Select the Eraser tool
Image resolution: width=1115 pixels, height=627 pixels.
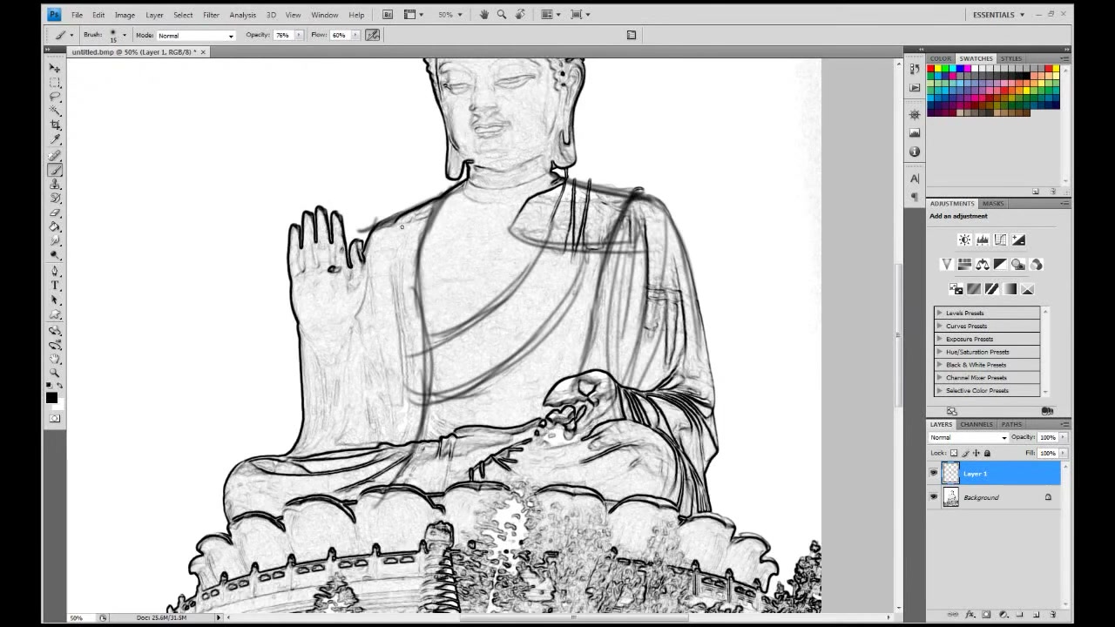pyautogui.click(x=55, y=212)
